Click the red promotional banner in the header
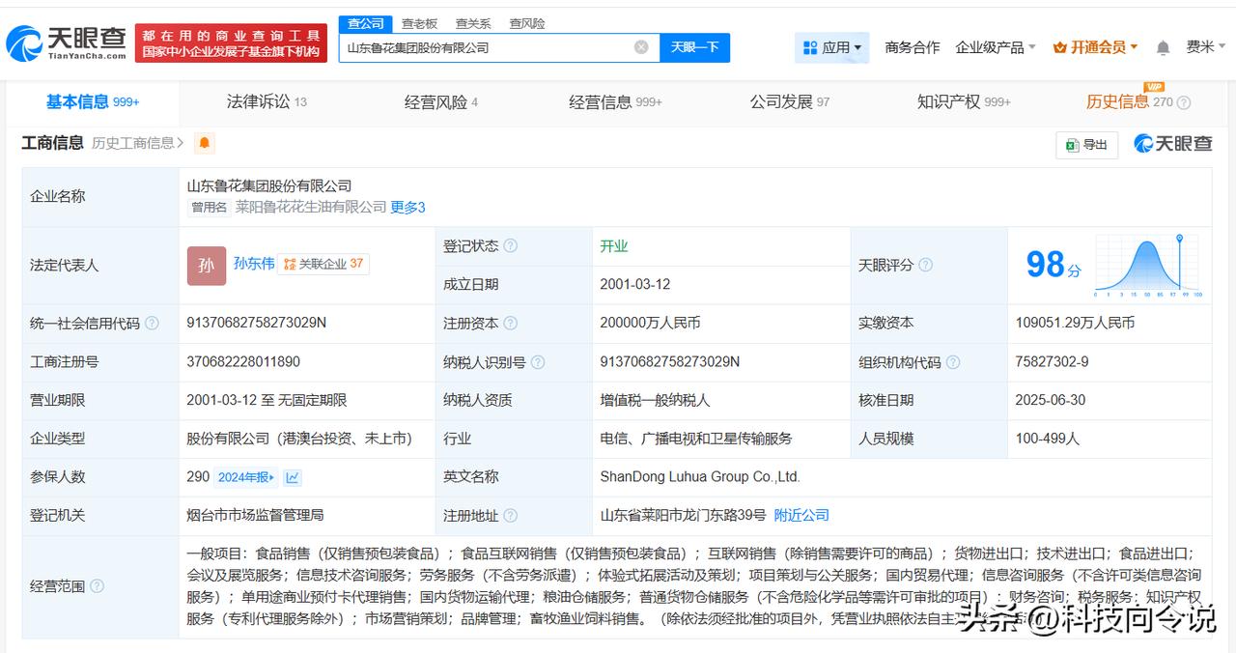Viewport: 1236px width, 653px height. pos(230,43)
